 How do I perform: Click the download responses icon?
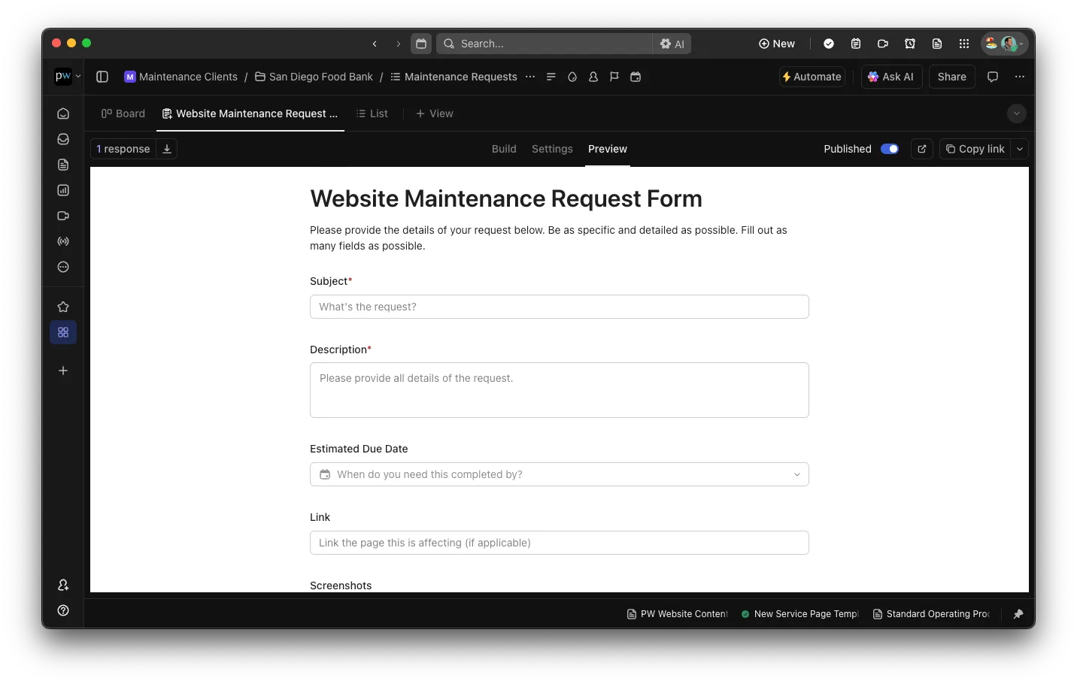click(x=167, y=149)
